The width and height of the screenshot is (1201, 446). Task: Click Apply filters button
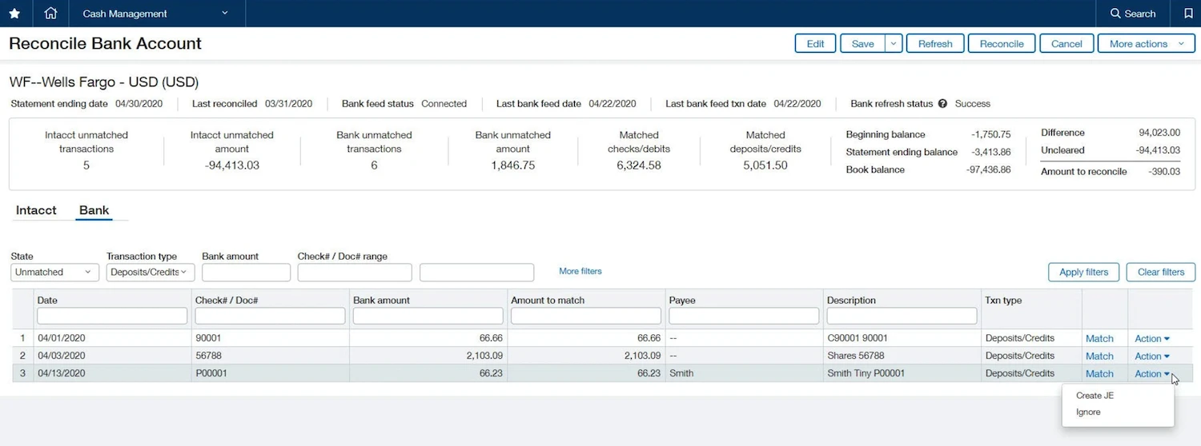pos(1083,273)
